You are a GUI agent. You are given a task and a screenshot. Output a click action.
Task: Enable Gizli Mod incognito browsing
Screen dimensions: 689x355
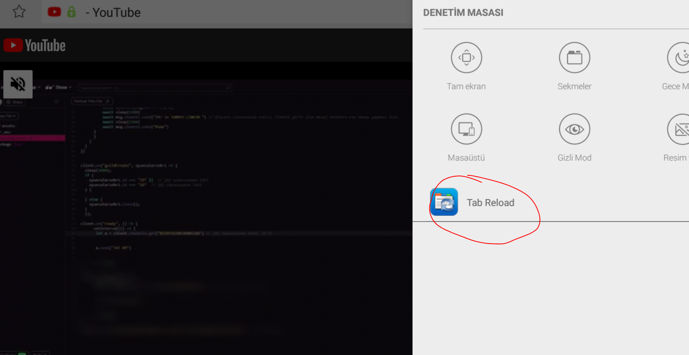click(574, 129)
